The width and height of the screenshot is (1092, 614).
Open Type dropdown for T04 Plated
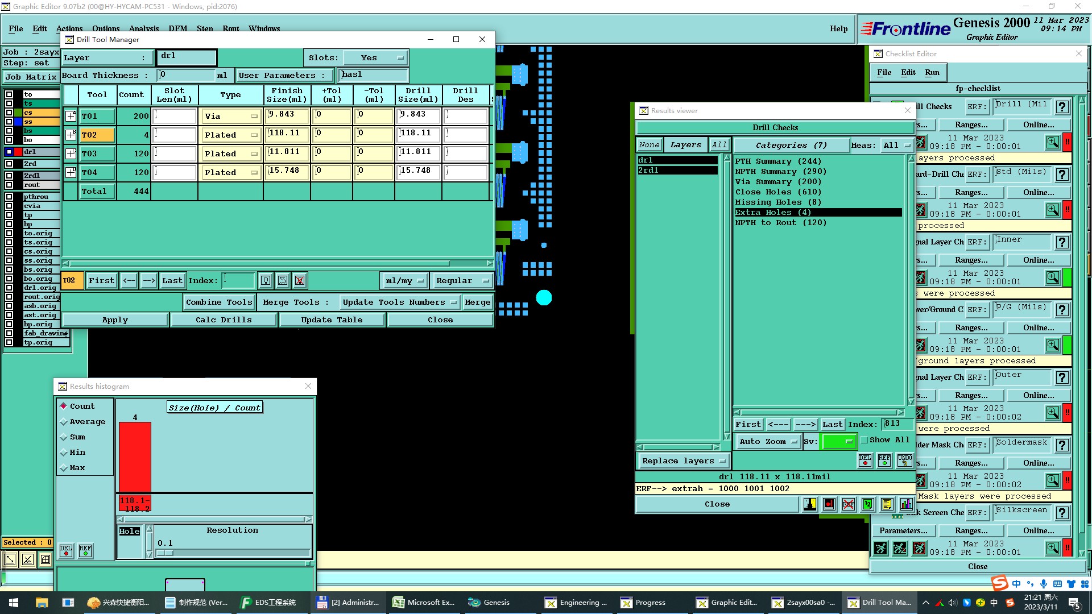231,172
